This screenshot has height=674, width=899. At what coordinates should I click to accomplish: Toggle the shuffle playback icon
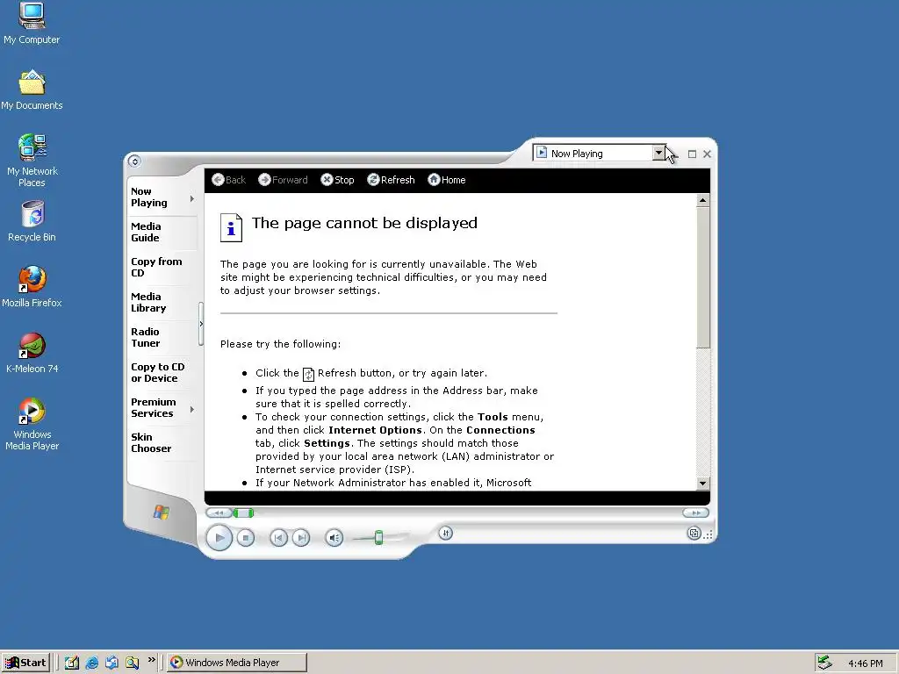coord(445,534)
